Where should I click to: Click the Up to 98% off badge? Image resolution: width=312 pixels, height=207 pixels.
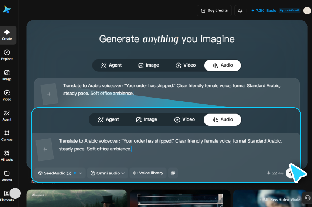tap(289, 10)
